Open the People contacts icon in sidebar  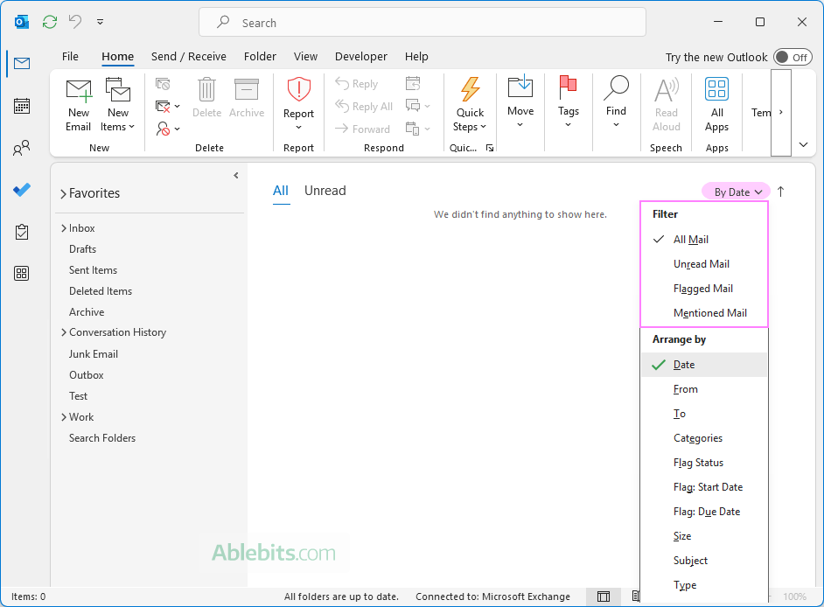click(x=22, y=148)
